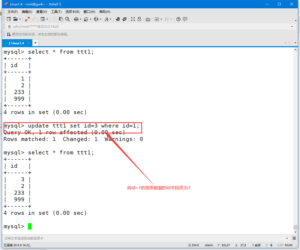Click the add-session arrow icon in hint bar
This screenshot has width=300, height=250.
9,34
